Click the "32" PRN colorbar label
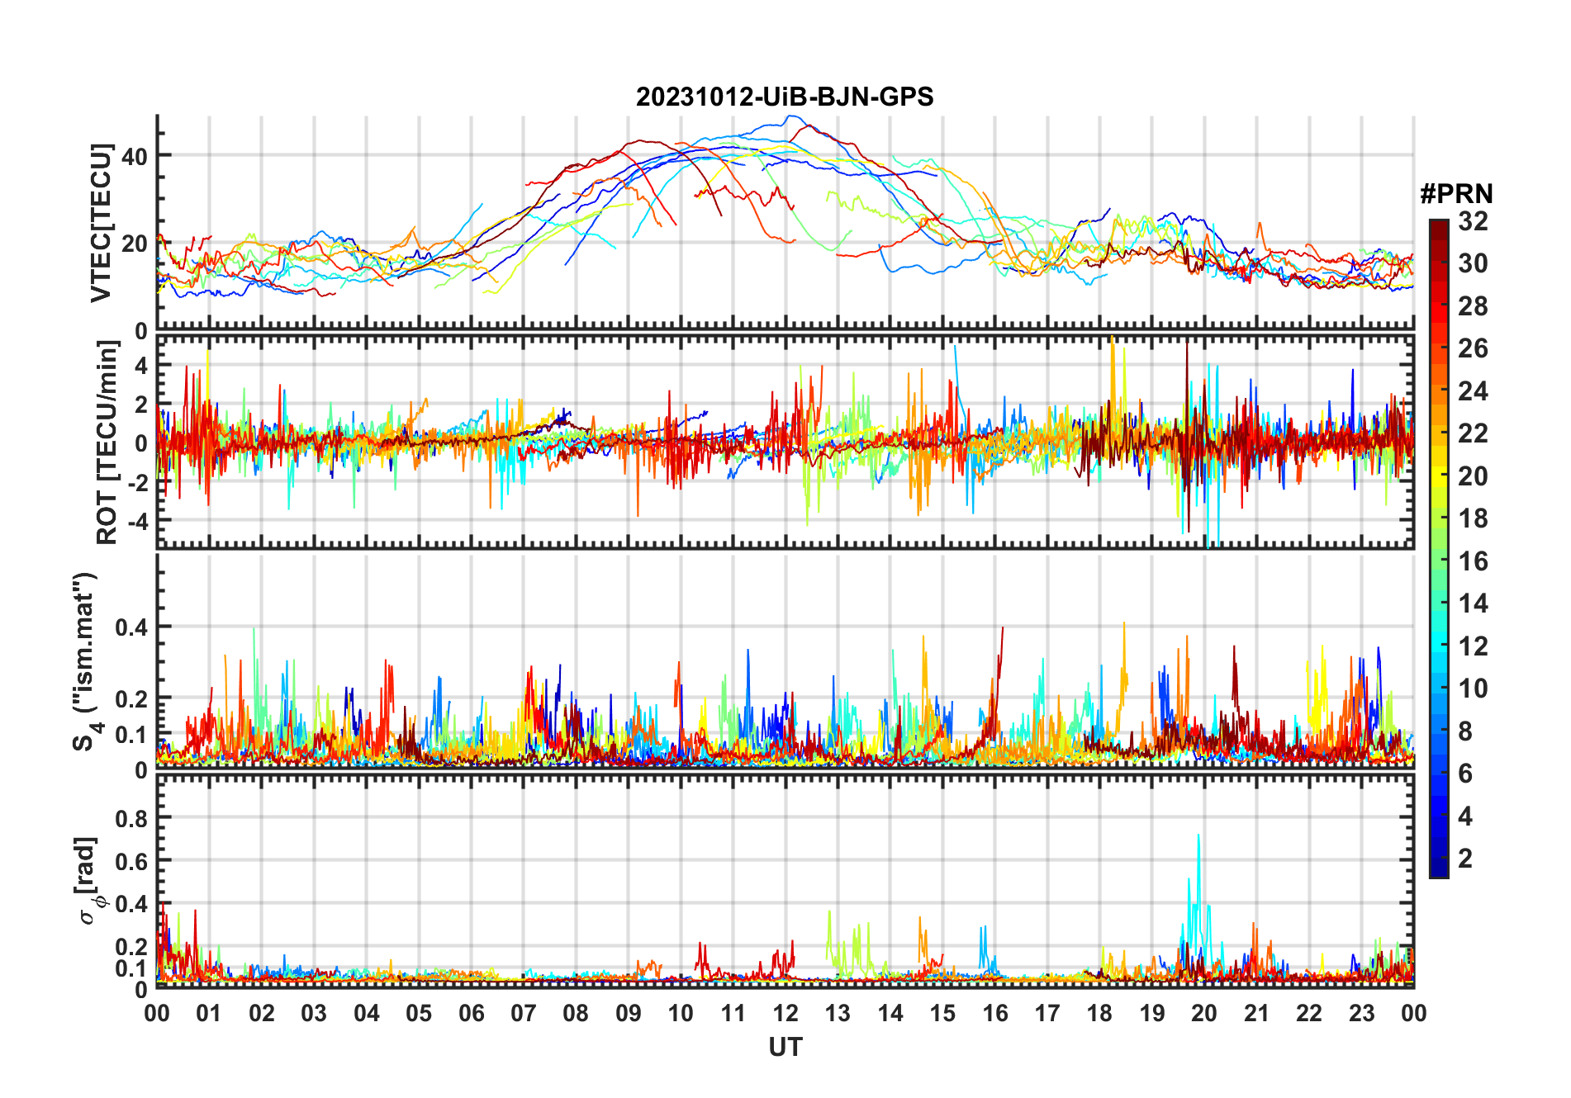This screenshot has height=1098, width=1571. tap(1473, 220)
